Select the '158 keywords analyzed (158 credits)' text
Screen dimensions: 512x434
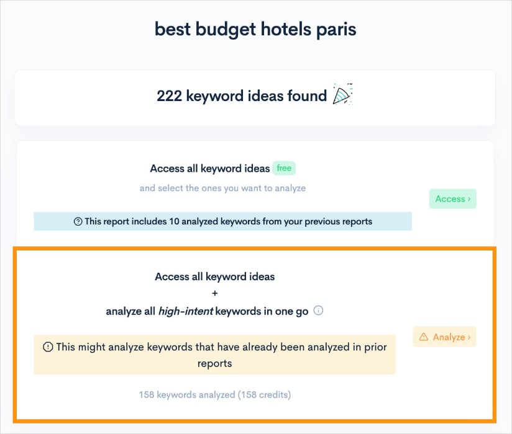tap(214, 394)
